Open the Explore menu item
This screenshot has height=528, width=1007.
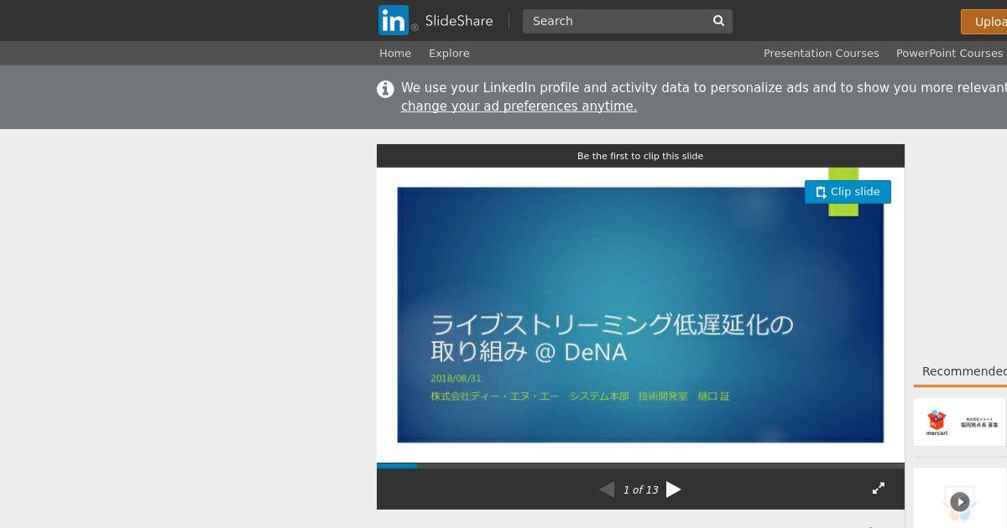pos(449,53)
